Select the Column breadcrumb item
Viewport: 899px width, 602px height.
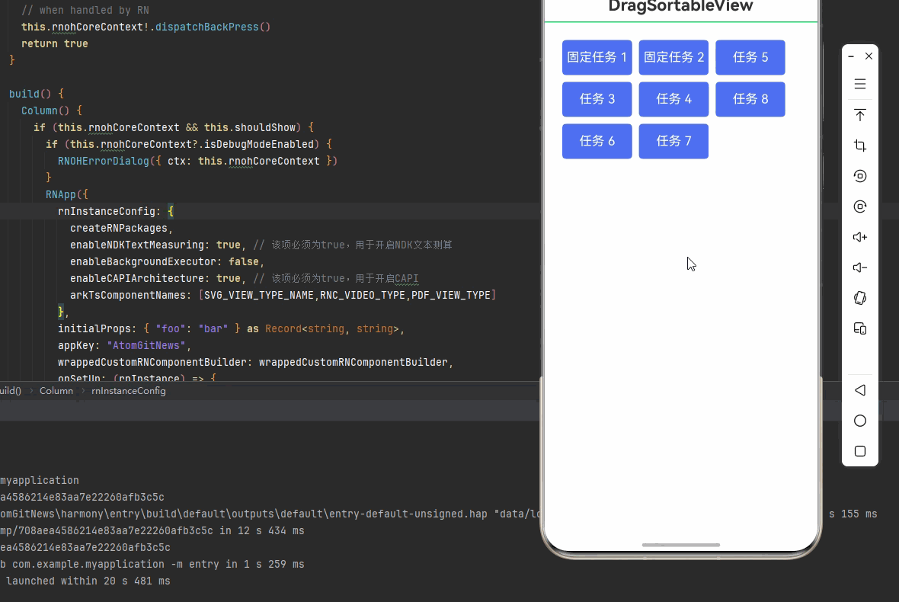pos(56,391)
